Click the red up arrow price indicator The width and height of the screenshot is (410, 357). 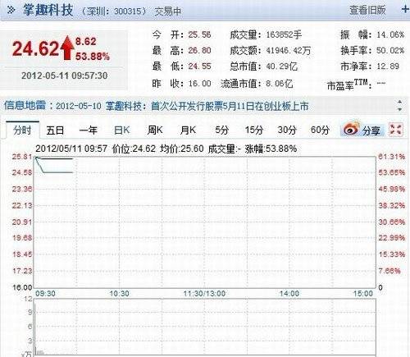point(67,48)
